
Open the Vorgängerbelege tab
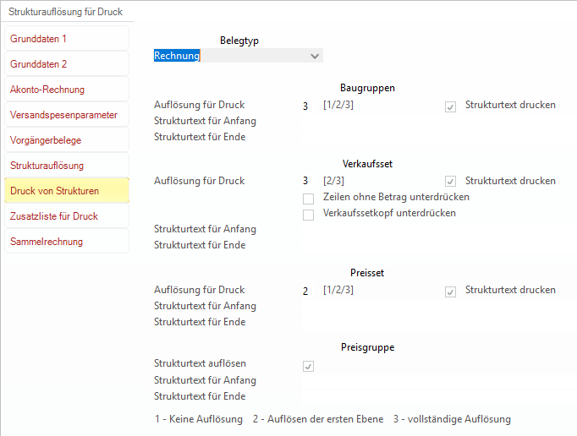click(67, 140)
